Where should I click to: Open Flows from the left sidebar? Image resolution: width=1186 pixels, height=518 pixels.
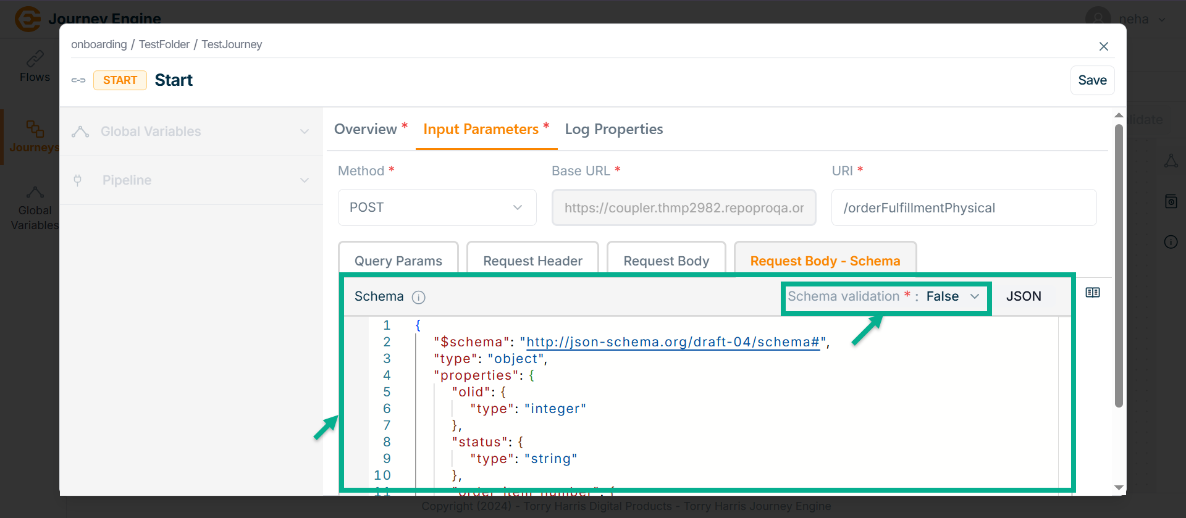pos(35,67)
